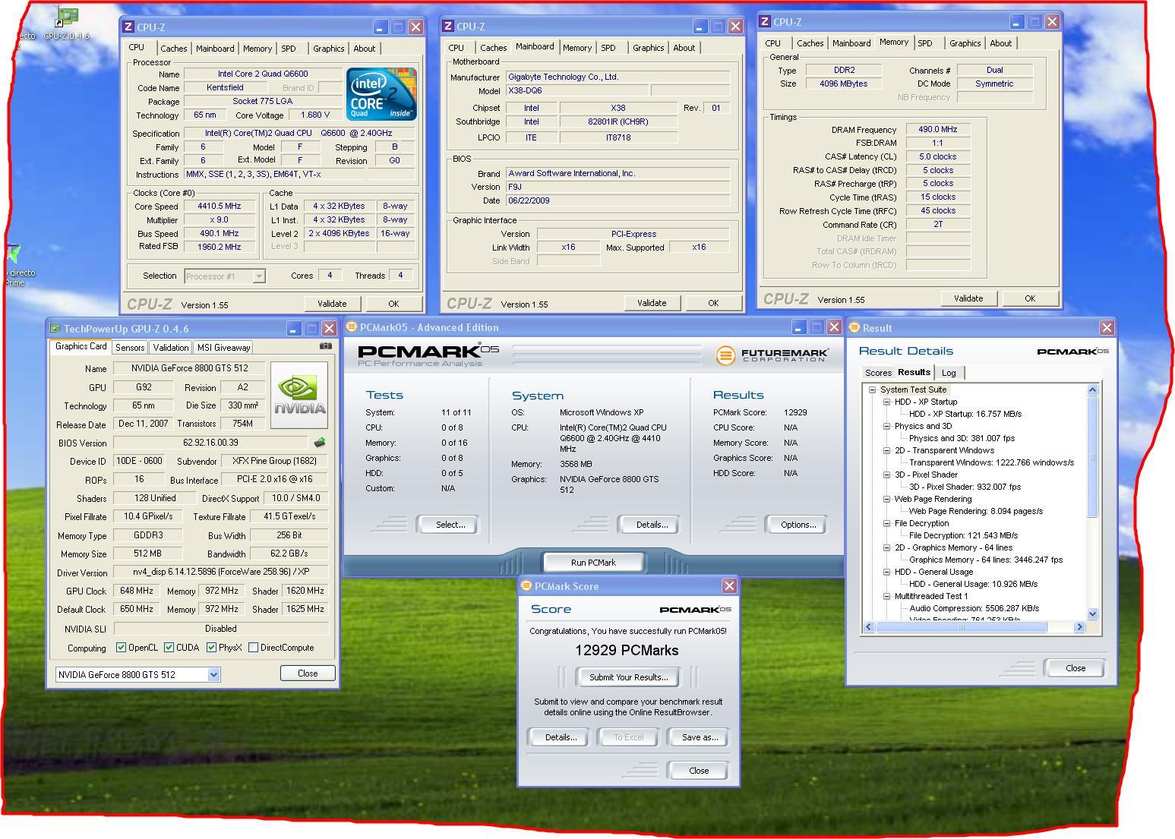Screen dimensions: 1175x839
Task: Click the 12929 PCMarks score text
Action: (627, 651)
